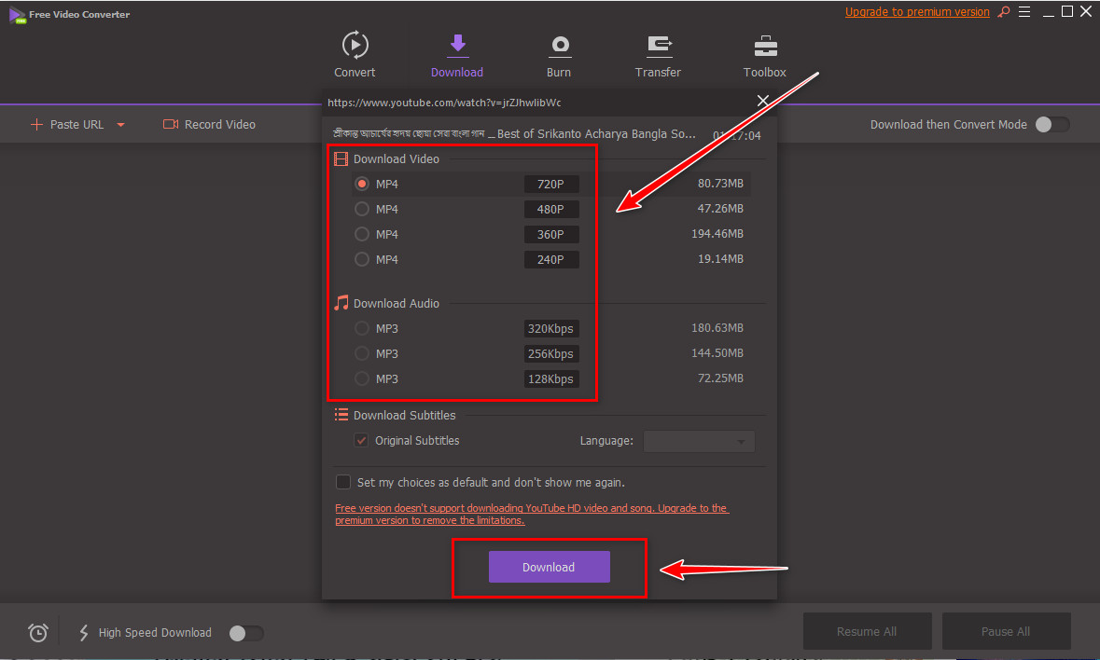Open the subtitle Language dropdown

[x=699, y=442]
